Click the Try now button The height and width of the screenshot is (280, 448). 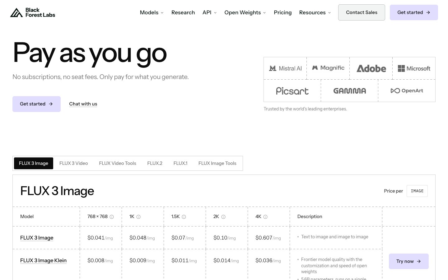(x=409, y=261)
